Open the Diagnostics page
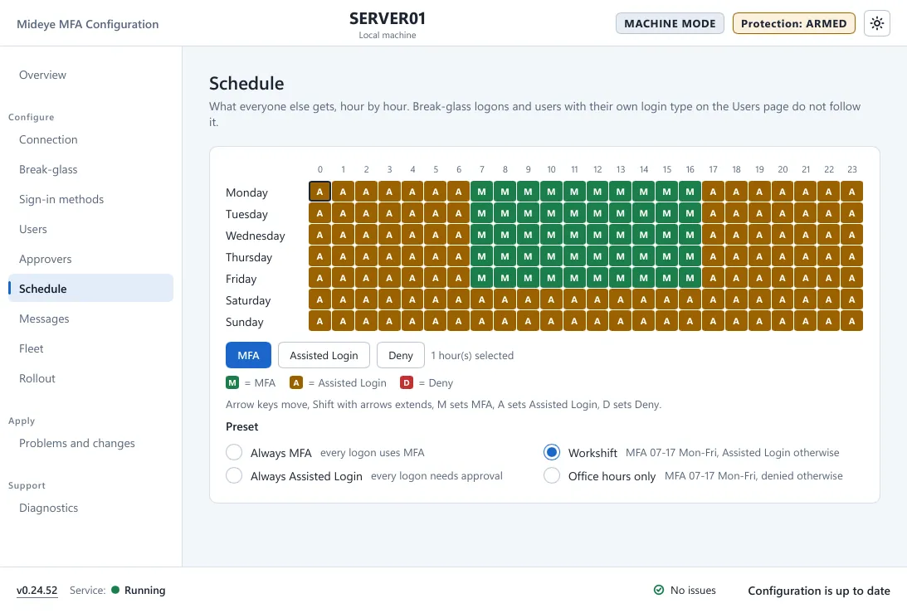Image resolution: width=907 pixels, height=613 pixels. [90, 508]
